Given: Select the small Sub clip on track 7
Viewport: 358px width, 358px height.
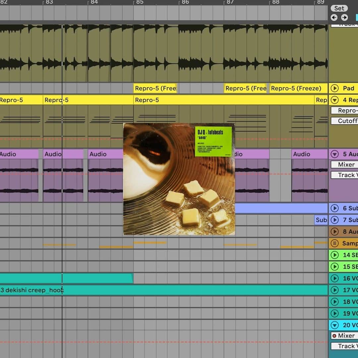Looking at the screenshot, I should 321,220.
